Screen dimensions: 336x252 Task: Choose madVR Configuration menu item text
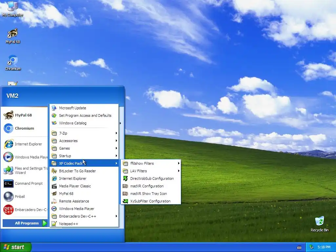pos(147,186)
